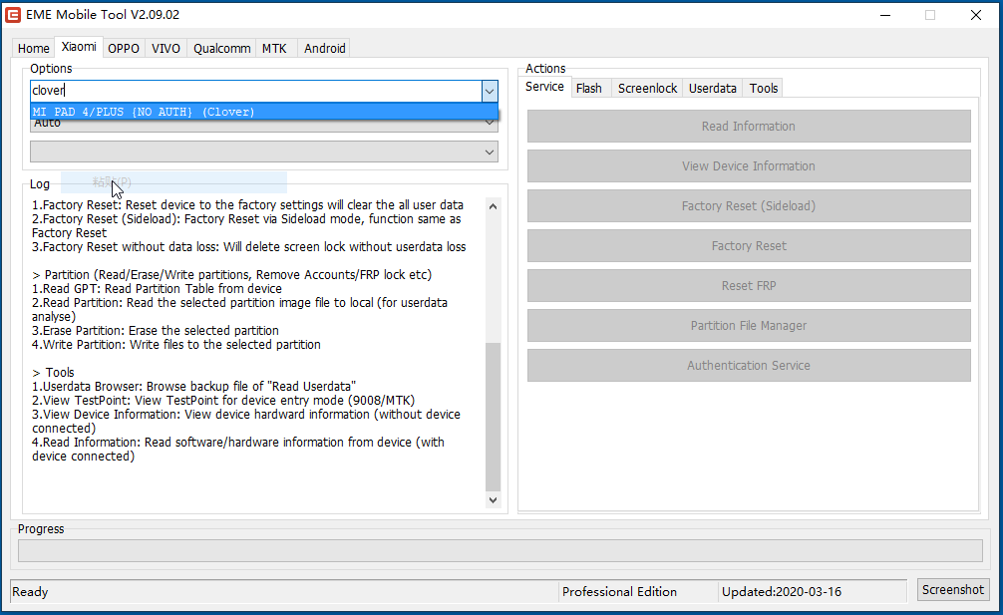
Task: Click Factory Reset (Sideload) button
Action: 749,206
